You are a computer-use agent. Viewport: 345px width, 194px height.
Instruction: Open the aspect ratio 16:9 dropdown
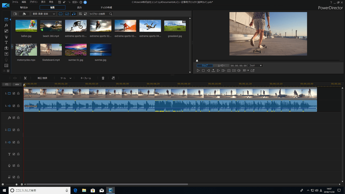click(75, 2)
